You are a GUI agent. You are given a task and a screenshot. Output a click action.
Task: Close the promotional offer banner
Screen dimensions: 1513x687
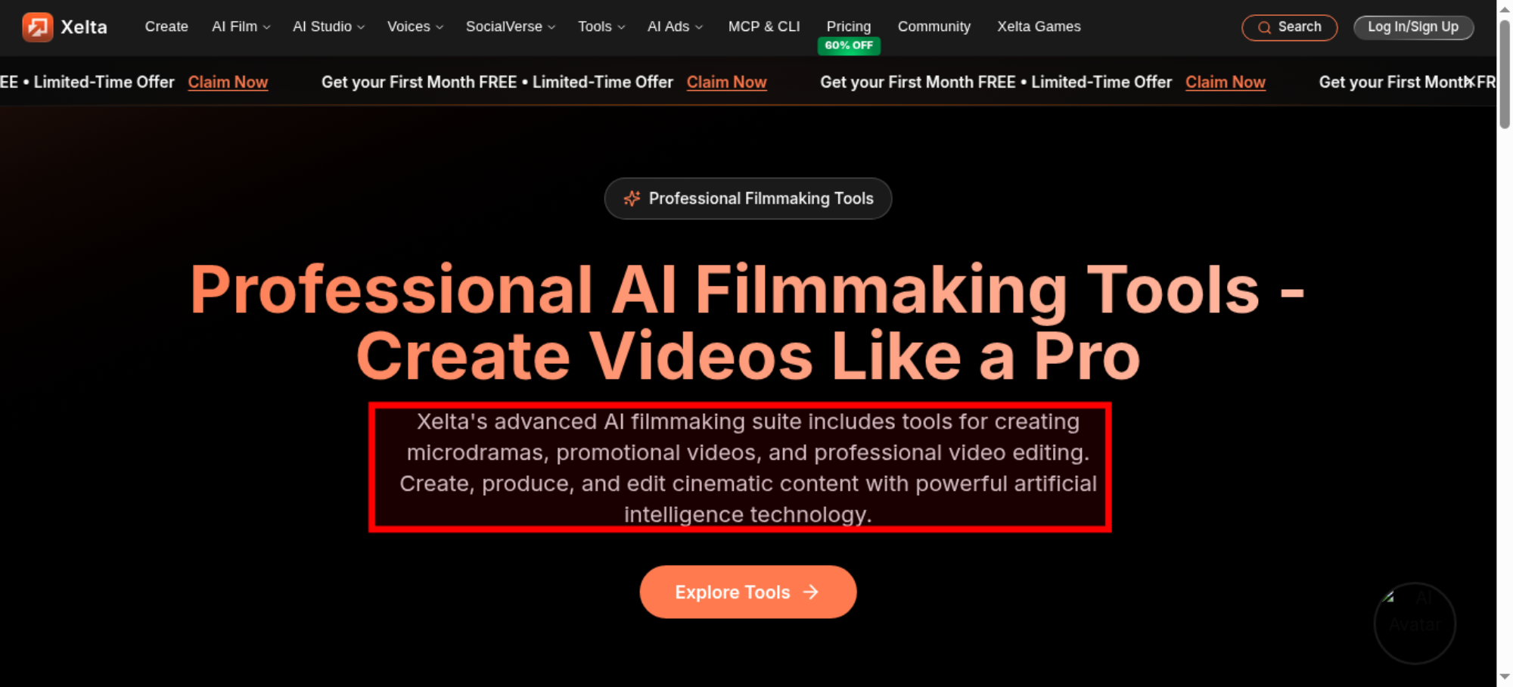[1468, 81]
